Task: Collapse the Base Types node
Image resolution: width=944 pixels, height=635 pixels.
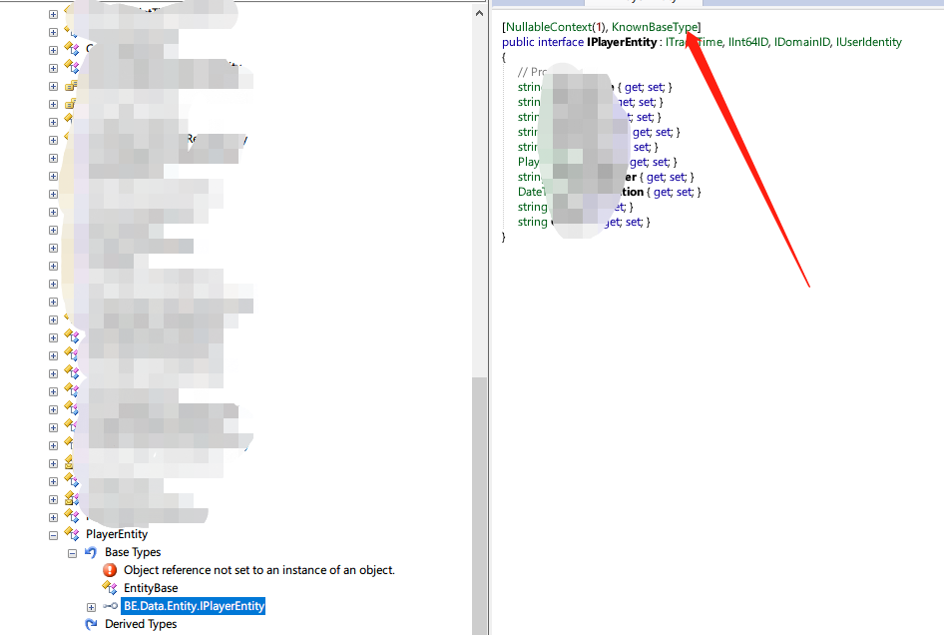Action: coord(72,552)
